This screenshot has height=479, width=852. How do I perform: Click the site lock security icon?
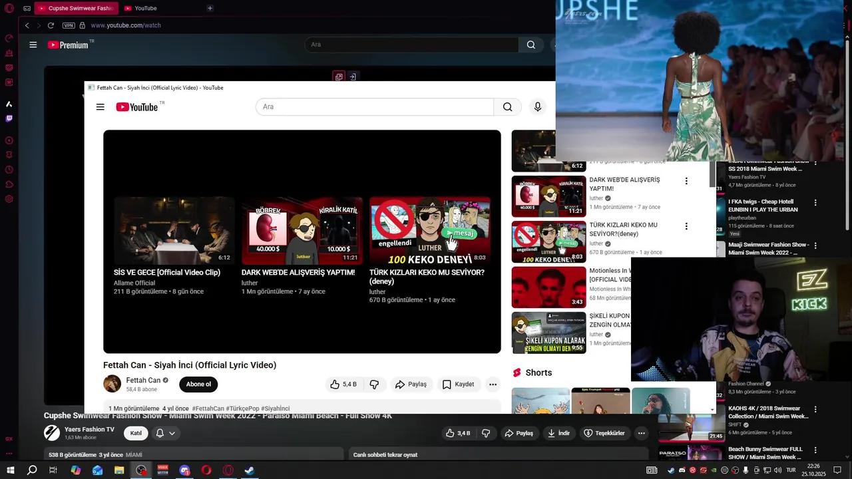(83, 25)
